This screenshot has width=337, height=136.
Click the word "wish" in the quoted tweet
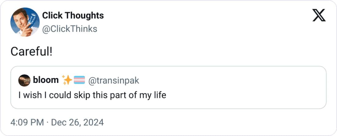[x=31, y=95]
